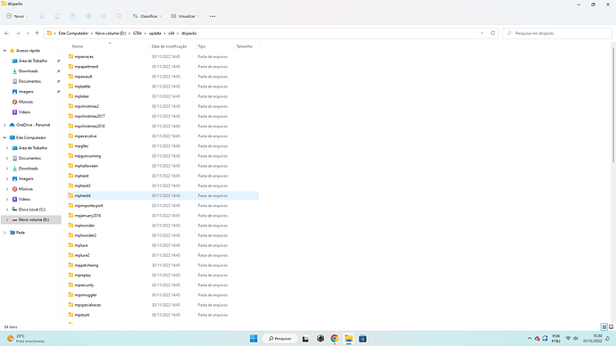Switch to details view layout icon
Viewport: 616px width, 346px height.
click(604, 326)
